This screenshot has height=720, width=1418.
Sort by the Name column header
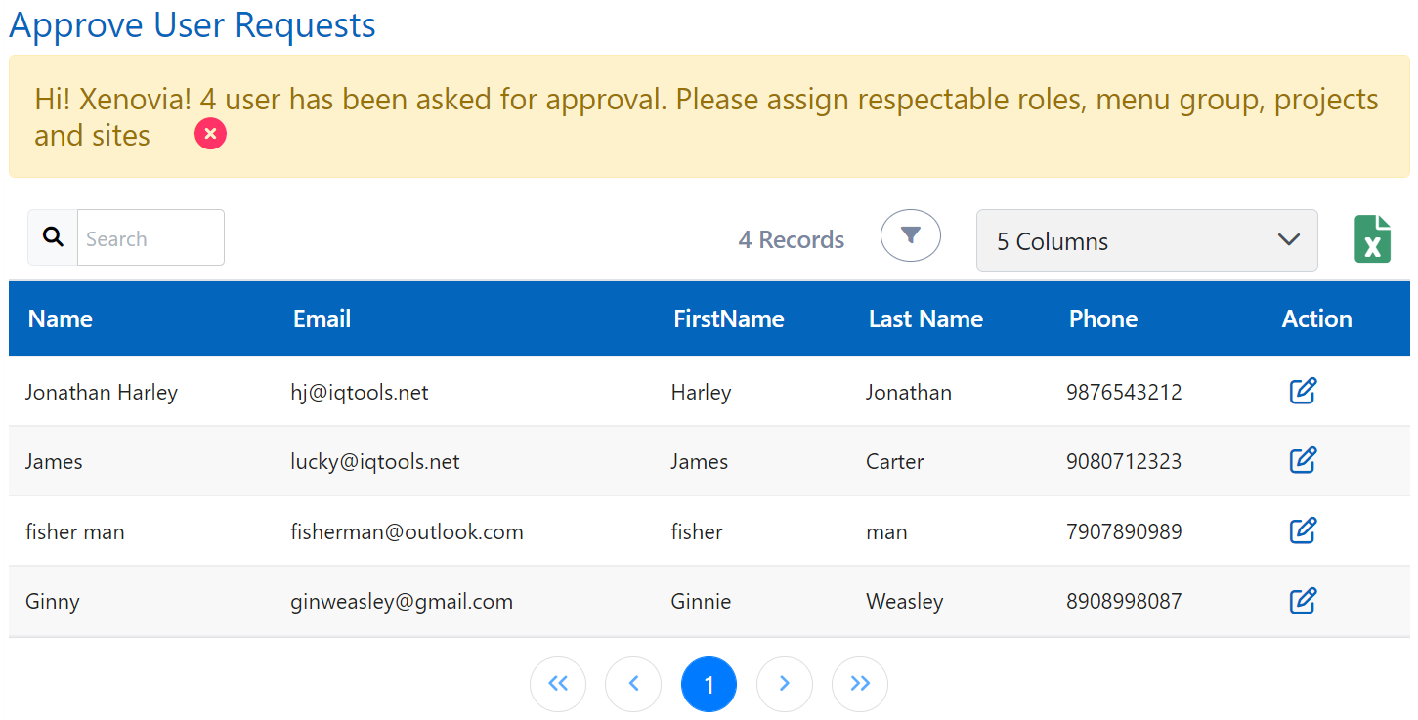[61, 318]
